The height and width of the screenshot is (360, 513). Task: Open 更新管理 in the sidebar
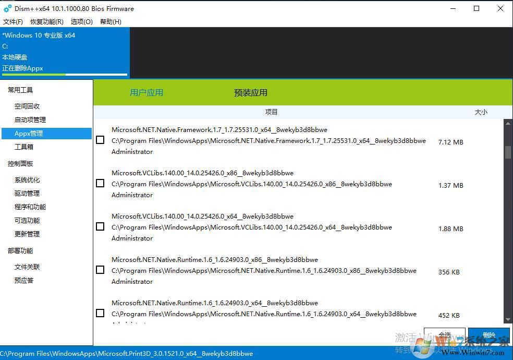pos(27,234)
